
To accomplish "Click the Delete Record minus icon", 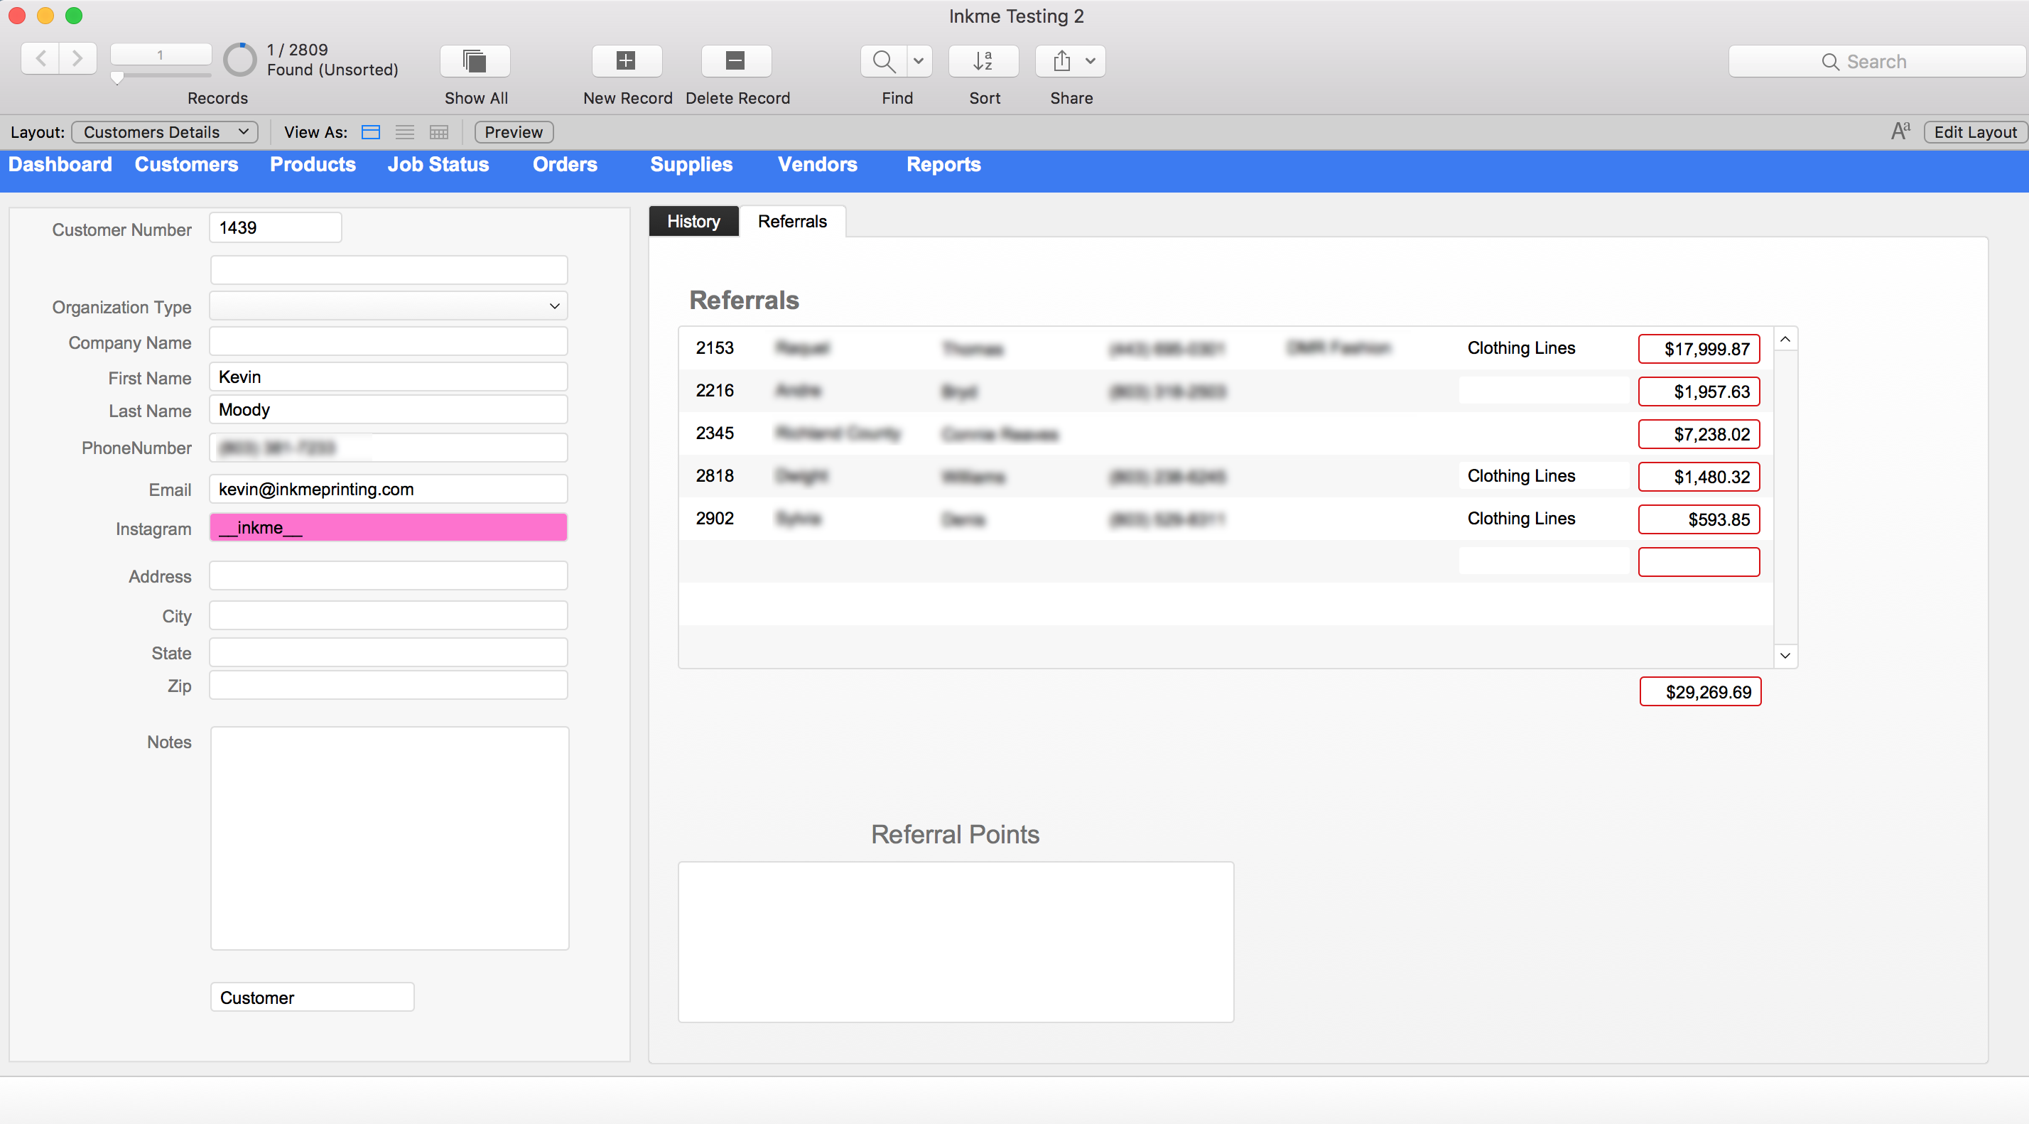I will point(736,60).
